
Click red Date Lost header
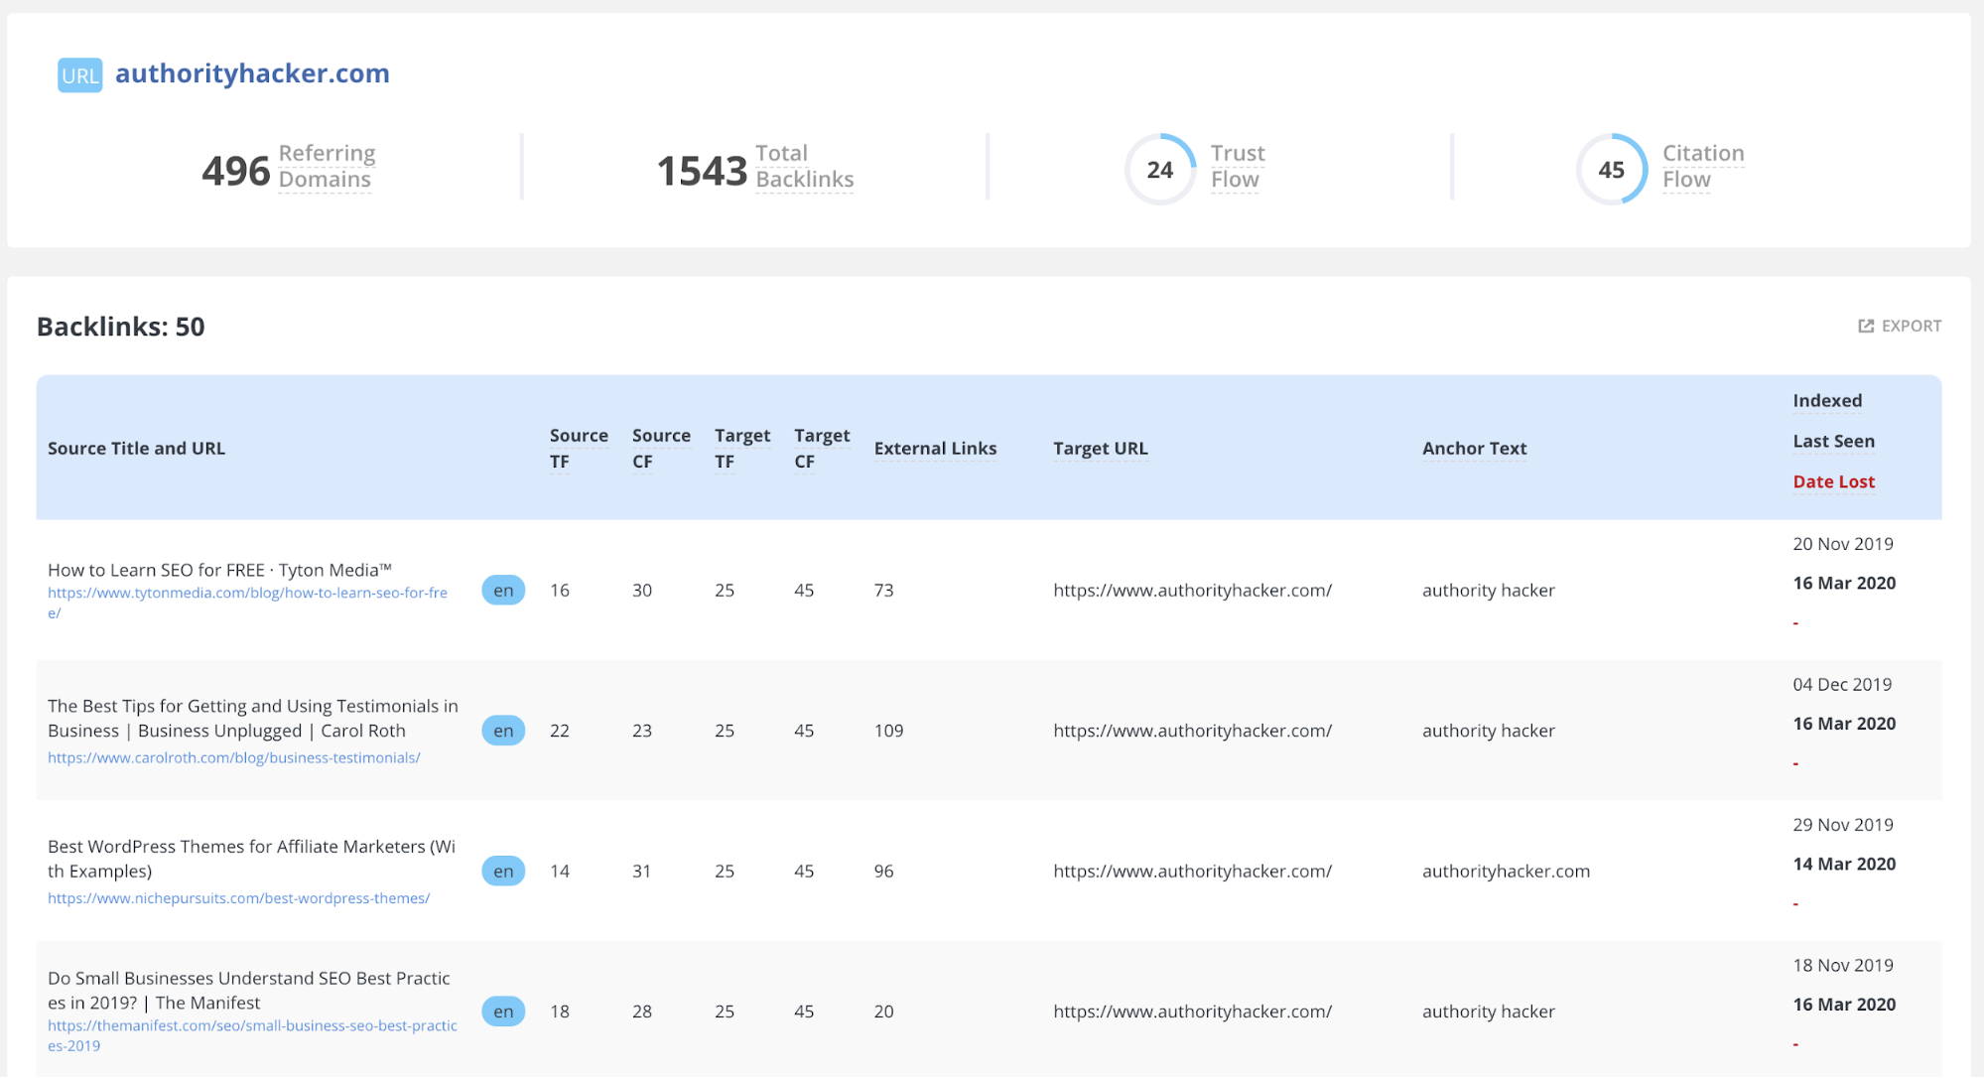(x=1834, y=482)
